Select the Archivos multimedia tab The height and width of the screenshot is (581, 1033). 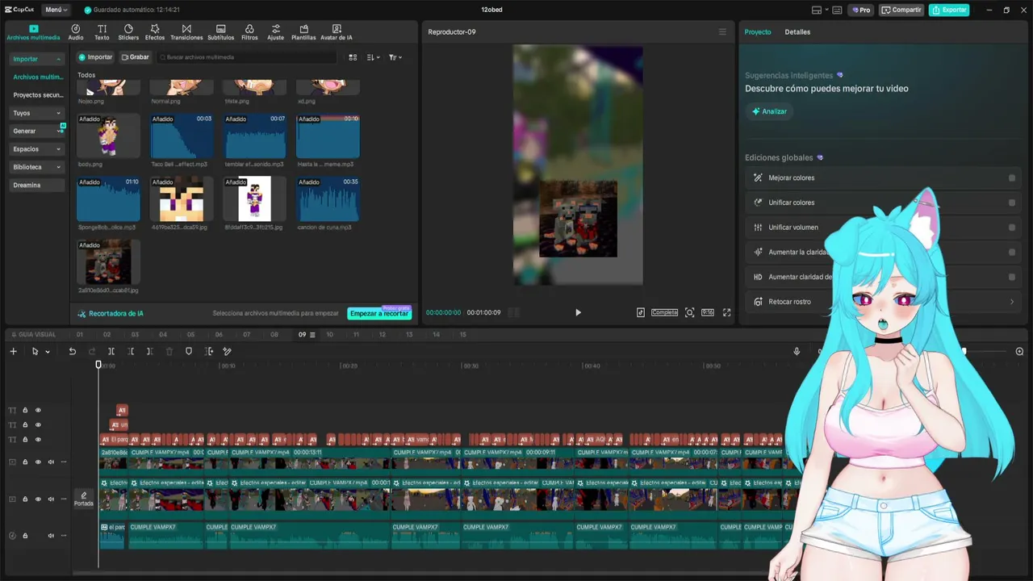click(33, 32)
